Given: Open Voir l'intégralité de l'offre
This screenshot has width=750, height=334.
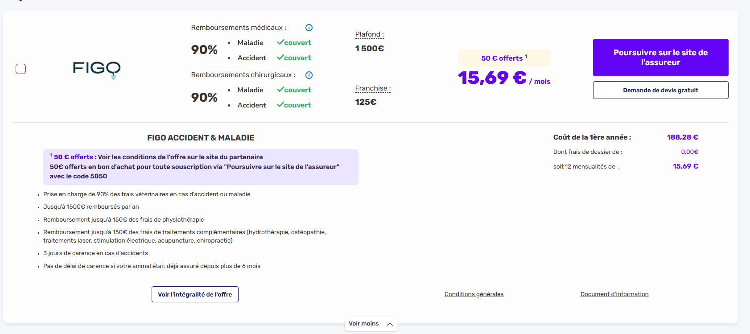Looking at the screenshot, I should 195,294.
